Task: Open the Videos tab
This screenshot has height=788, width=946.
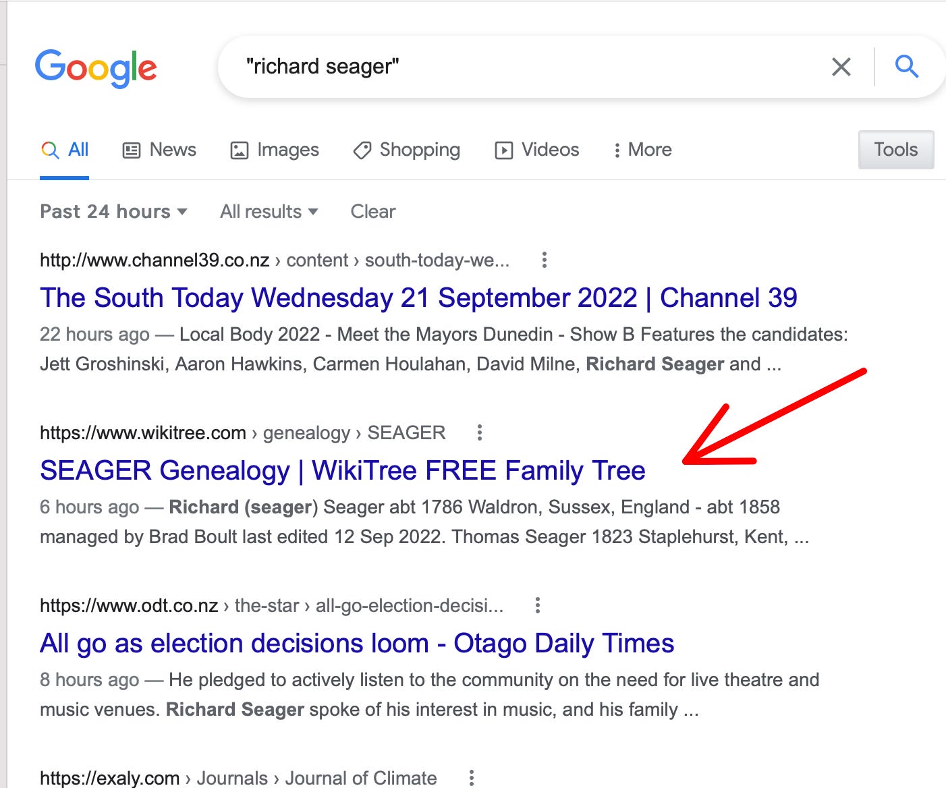Action: [537, 150]
